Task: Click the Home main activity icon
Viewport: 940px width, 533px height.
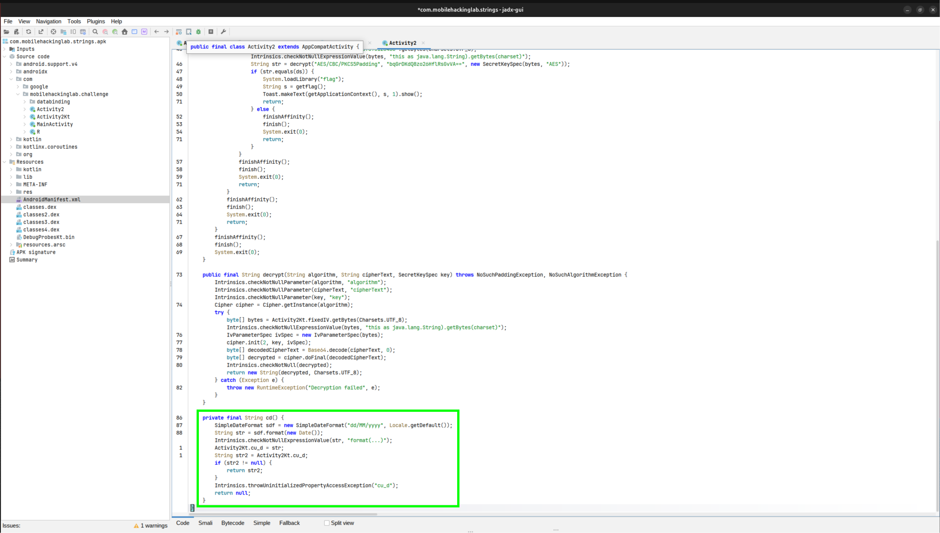Action: click(x=125, y=32)
